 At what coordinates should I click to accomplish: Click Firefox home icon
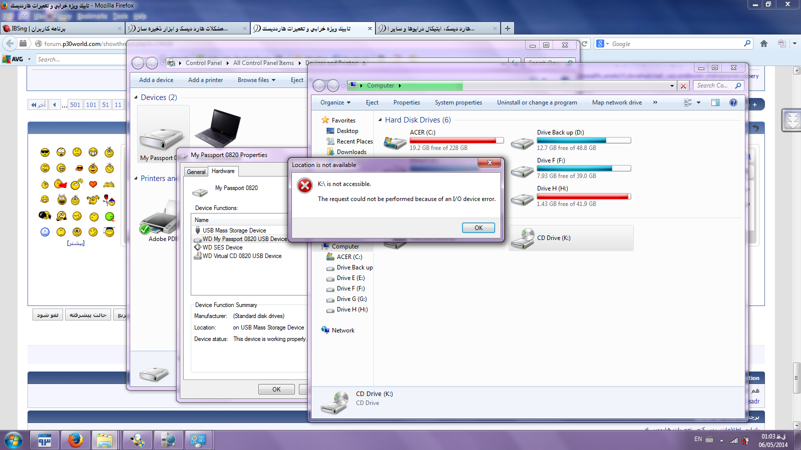(764, 44)
